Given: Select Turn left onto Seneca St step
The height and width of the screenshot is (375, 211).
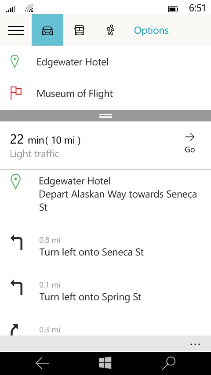Looking at the screenshot, I should (x=105, y=246).
